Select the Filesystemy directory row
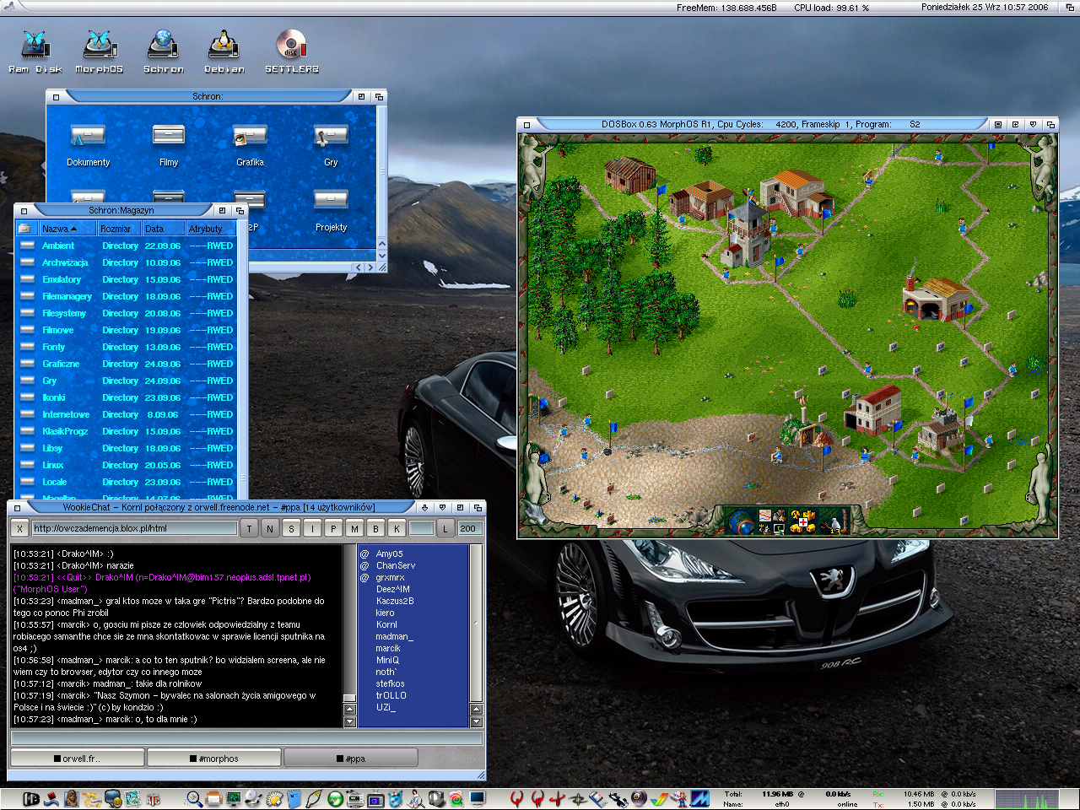 (127, 313)
